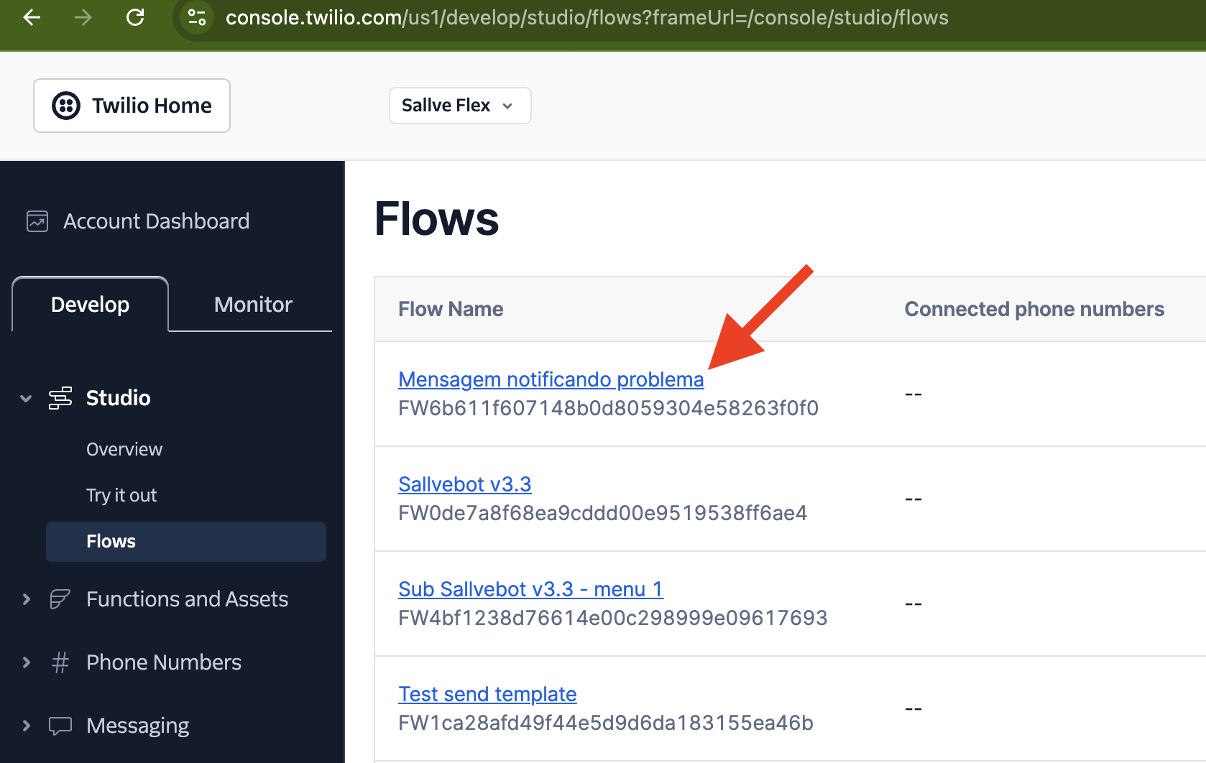This screenshot has width=1206, height=763.
Task: Switch to the Monitor tab
Action: (253, 305)
